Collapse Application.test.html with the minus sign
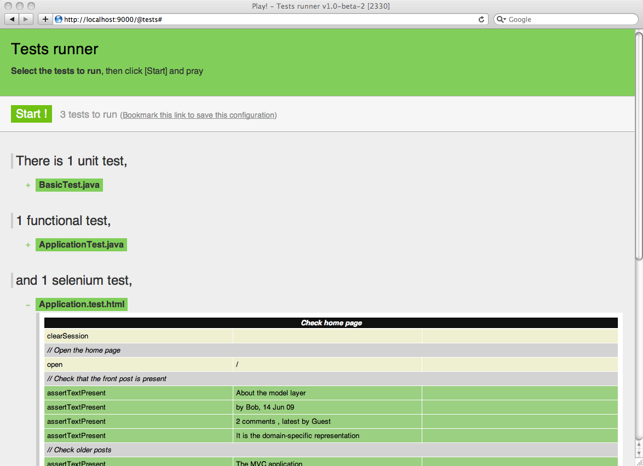The image size is (643, 466). tap(28, 304)
